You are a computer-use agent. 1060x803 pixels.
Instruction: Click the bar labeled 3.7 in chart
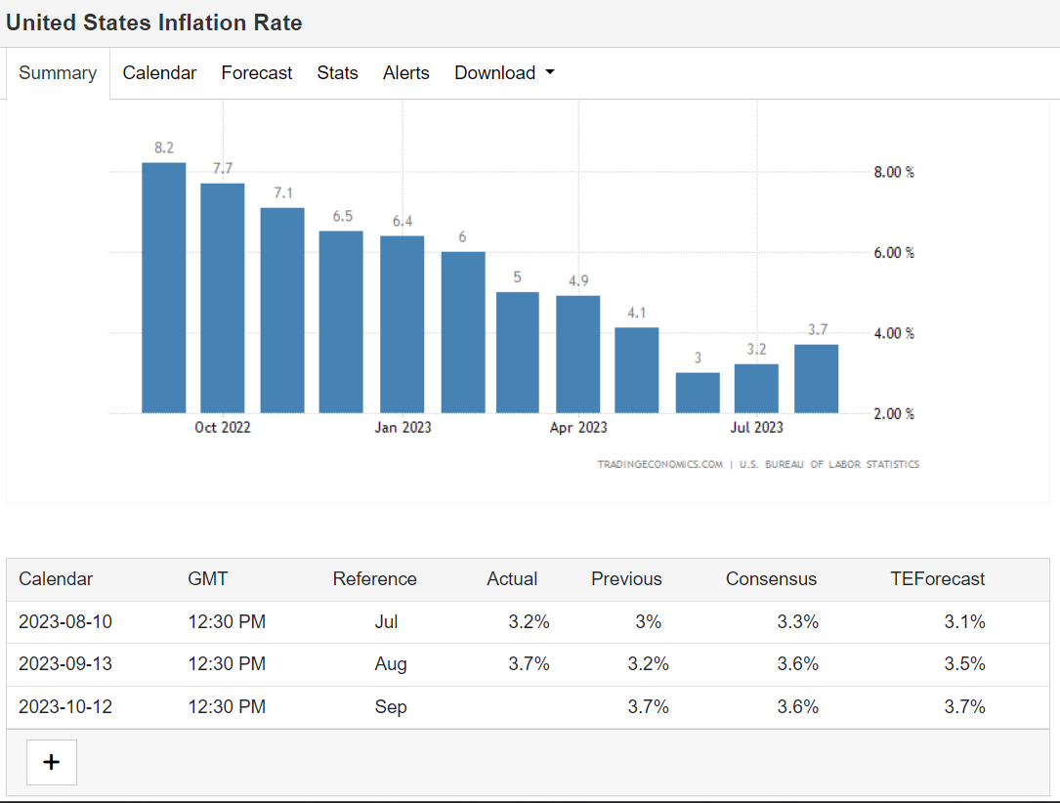tap(816, 379)
